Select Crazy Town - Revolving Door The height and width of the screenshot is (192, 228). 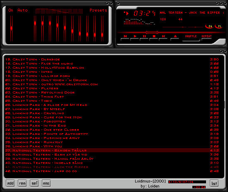click(x=112, y=92)
